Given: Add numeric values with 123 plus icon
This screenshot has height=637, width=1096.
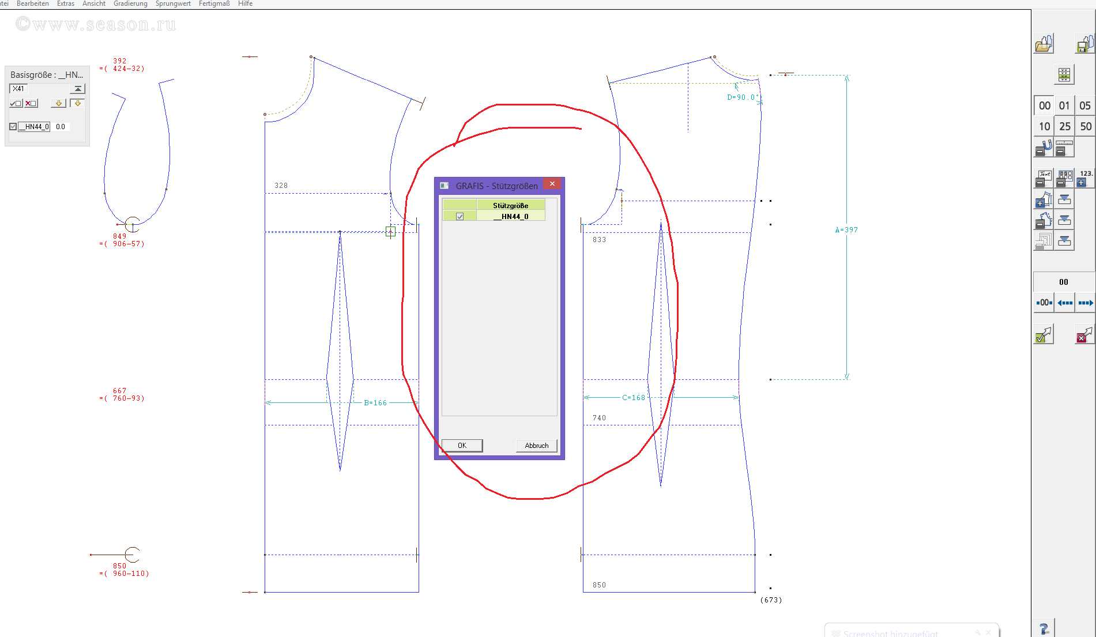Looking at the screenshot, I should 1085,178.
